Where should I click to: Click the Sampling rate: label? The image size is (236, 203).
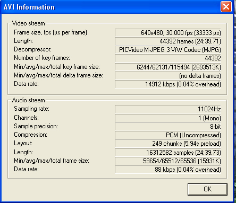31,109
